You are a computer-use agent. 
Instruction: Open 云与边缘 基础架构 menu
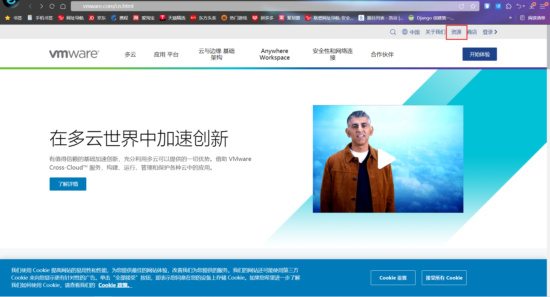pyautogui.click(x=217, y=54)
